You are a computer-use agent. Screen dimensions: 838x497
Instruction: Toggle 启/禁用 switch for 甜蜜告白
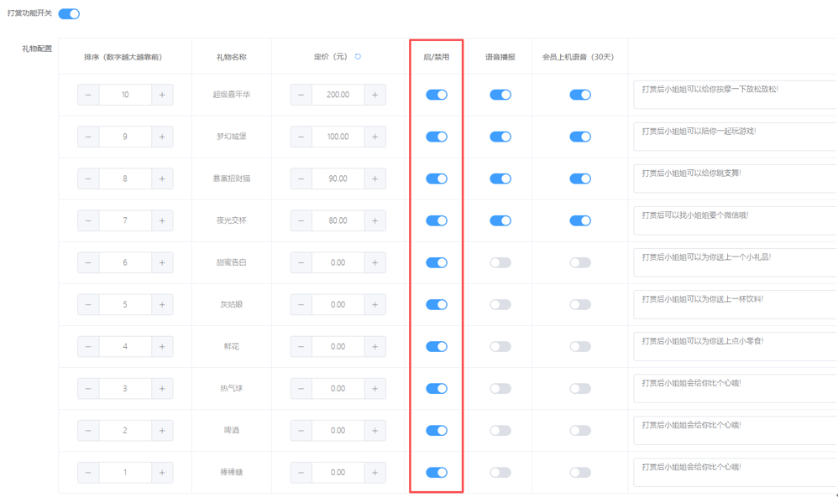[x=437, y=263]
